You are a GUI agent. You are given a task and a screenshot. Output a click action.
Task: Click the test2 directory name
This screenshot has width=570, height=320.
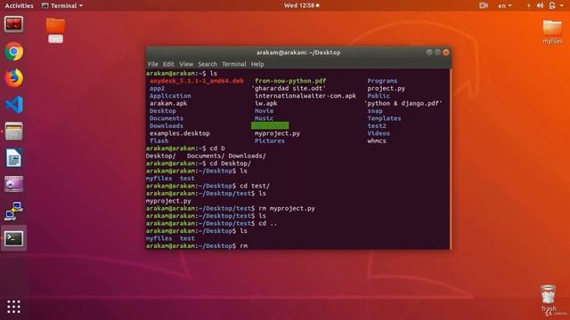(x=377, y=126)
